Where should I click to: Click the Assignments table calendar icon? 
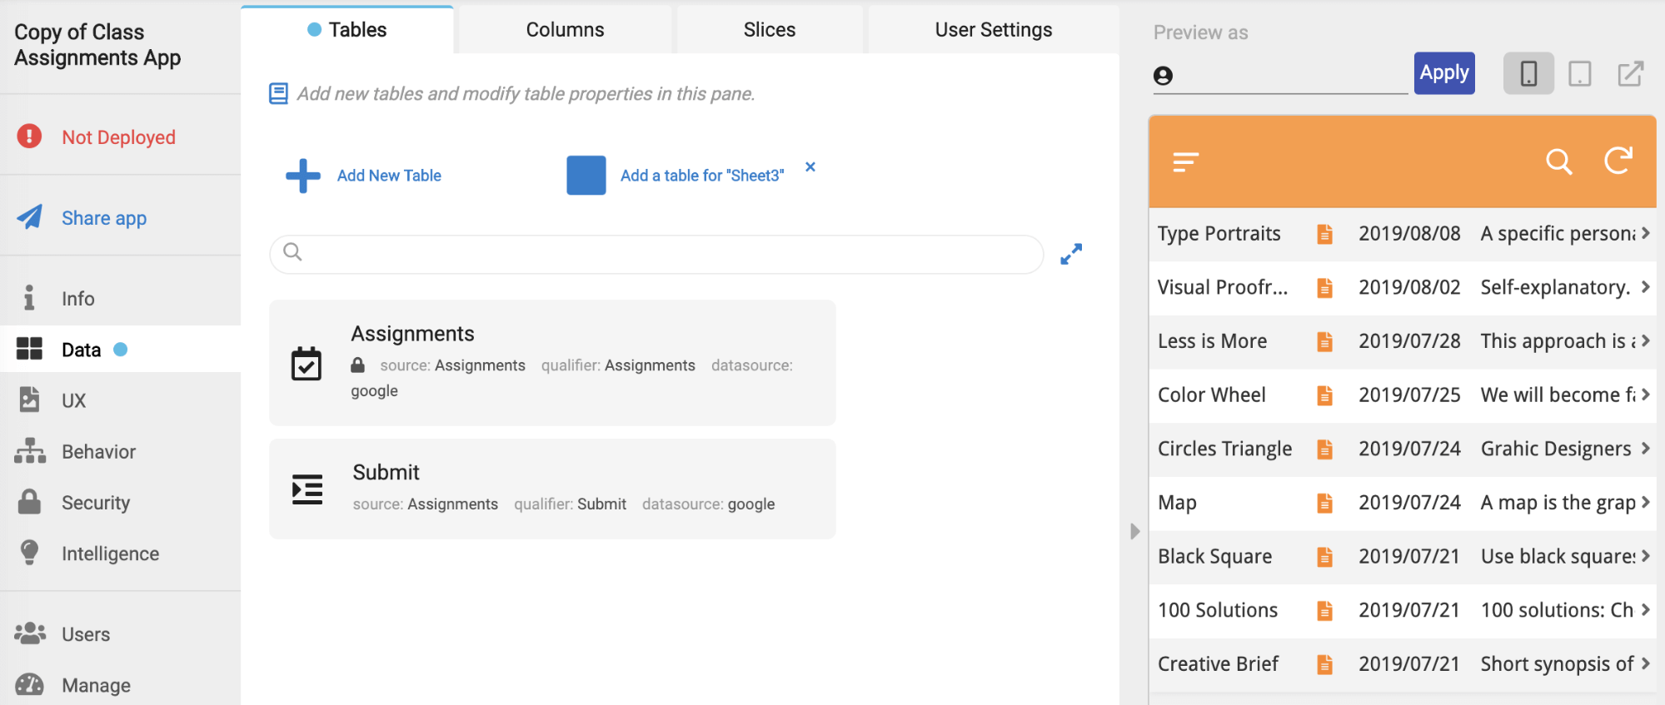[x=307, y=364]
